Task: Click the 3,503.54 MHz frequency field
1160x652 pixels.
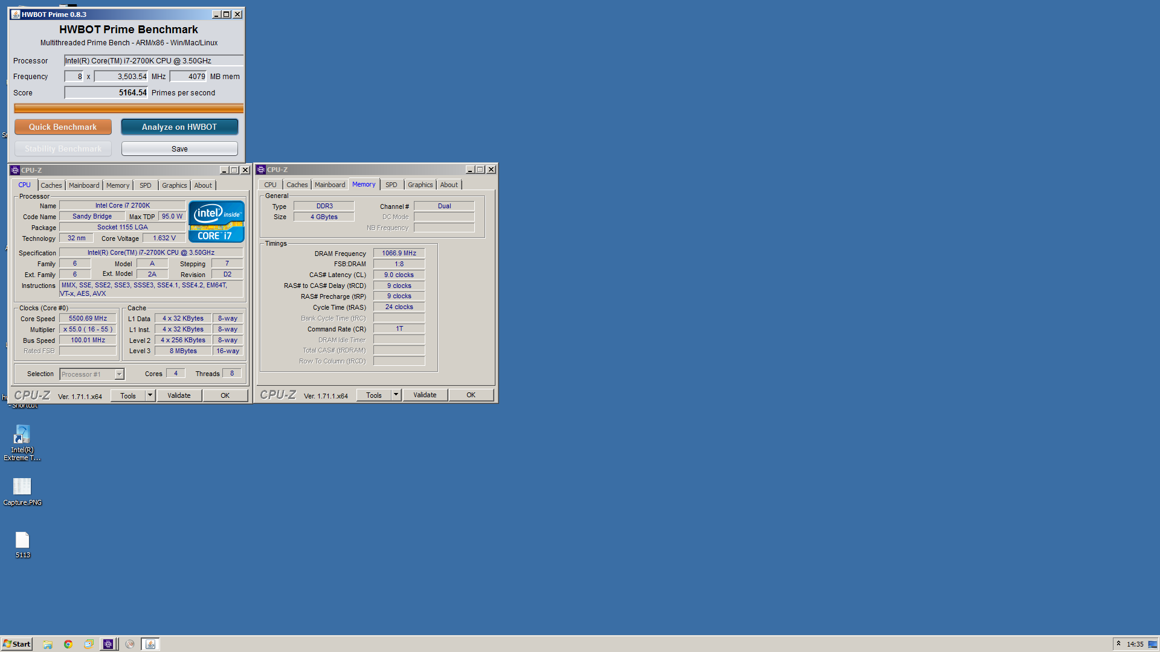Action: [x=121, y=76]
